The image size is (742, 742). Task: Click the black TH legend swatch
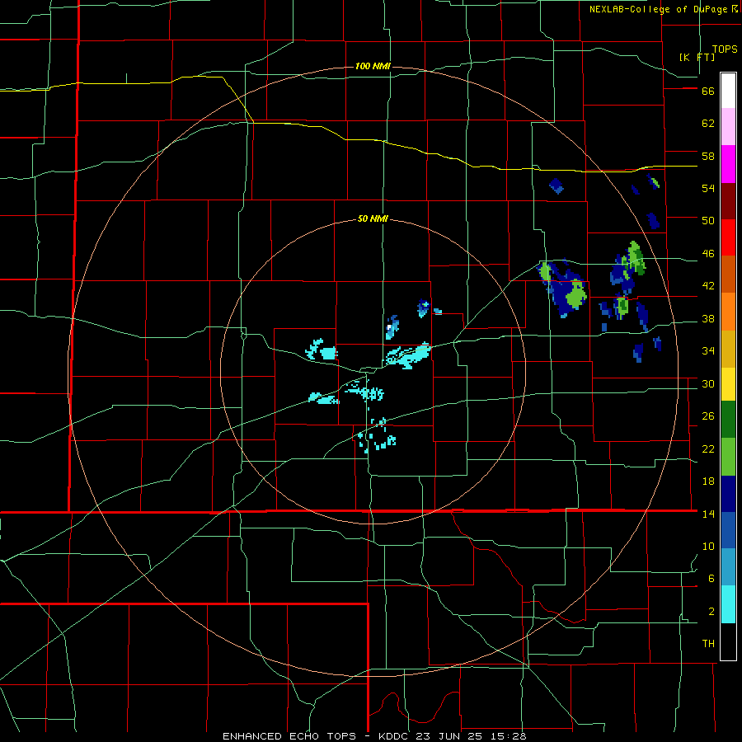[x=728, y=641]
